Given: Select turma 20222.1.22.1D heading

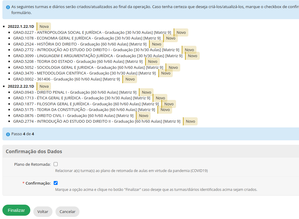Looking at the screenshot, I should click(x=21, y=27).
